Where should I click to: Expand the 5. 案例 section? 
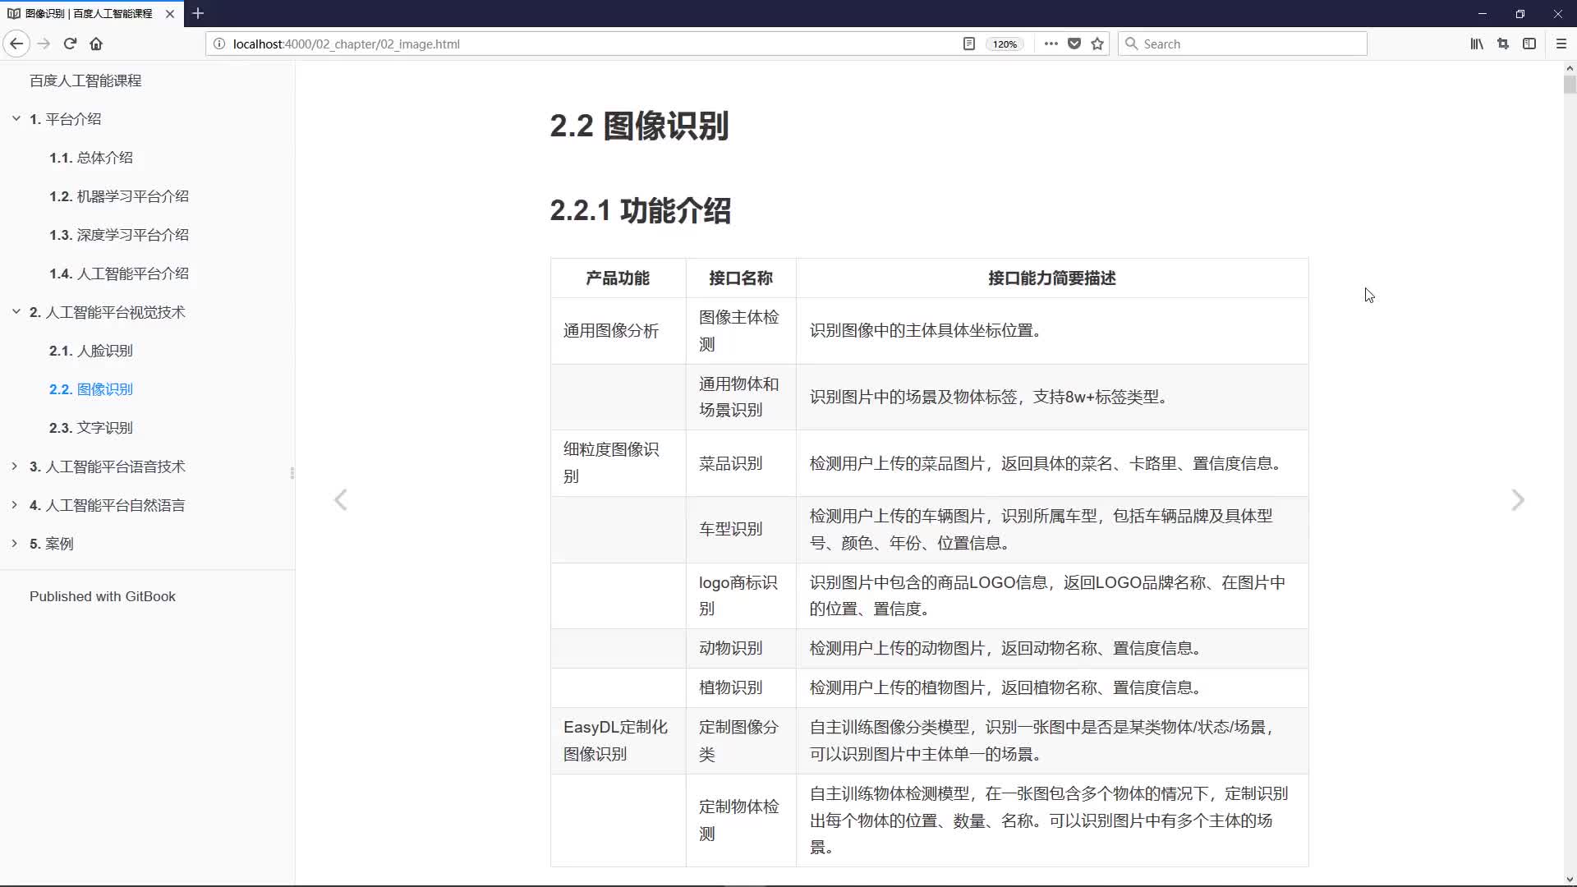(16, 544)
